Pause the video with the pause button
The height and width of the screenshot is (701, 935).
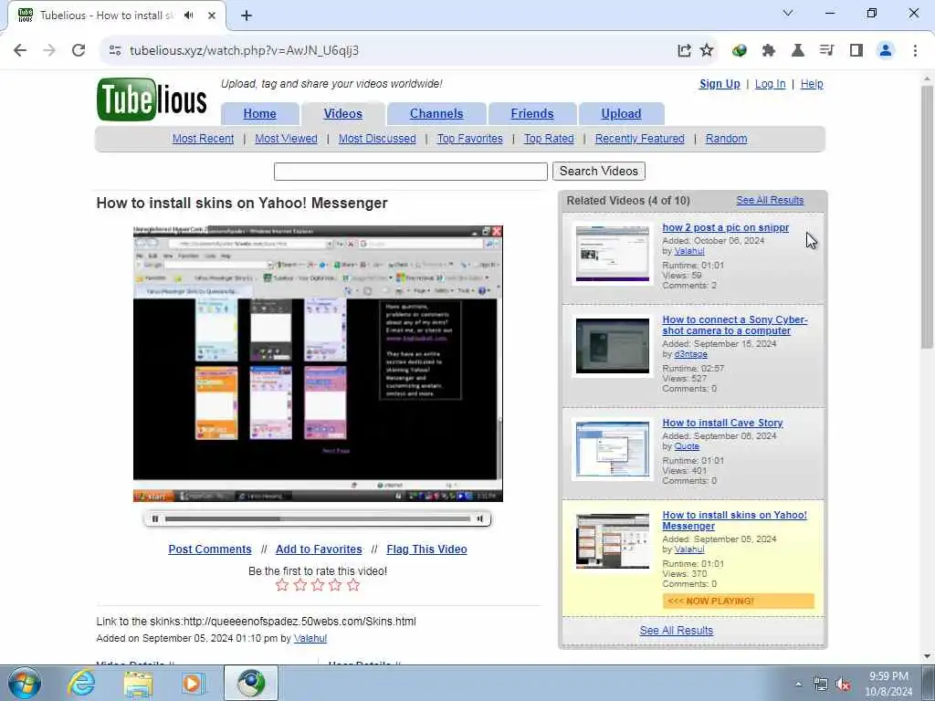(x=155, y=518)
